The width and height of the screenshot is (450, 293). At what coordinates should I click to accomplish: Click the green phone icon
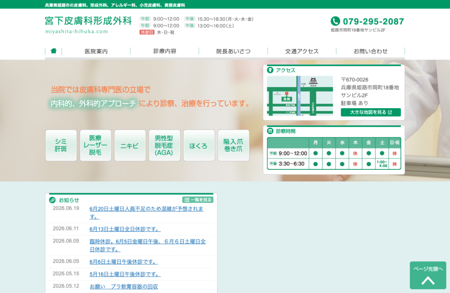tap(335, 21)
